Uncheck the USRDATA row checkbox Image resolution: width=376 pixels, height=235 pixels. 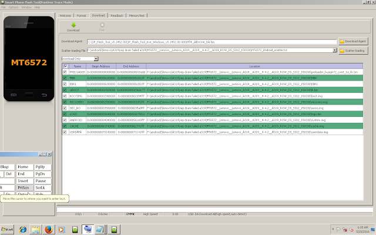pos(65,132)
